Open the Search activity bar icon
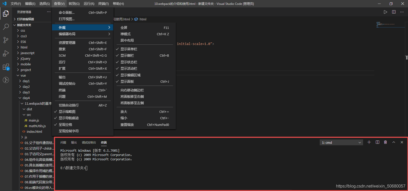This screenshot has height=191, width=408. (x=6, y=27)
